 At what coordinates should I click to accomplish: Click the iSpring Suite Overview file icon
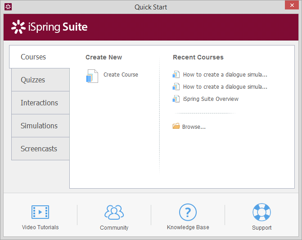[176, 99]
